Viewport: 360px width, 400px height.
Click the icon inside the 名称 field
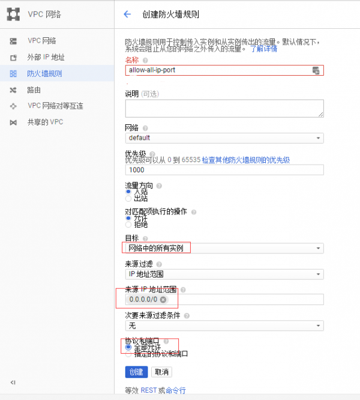[316, 71]
